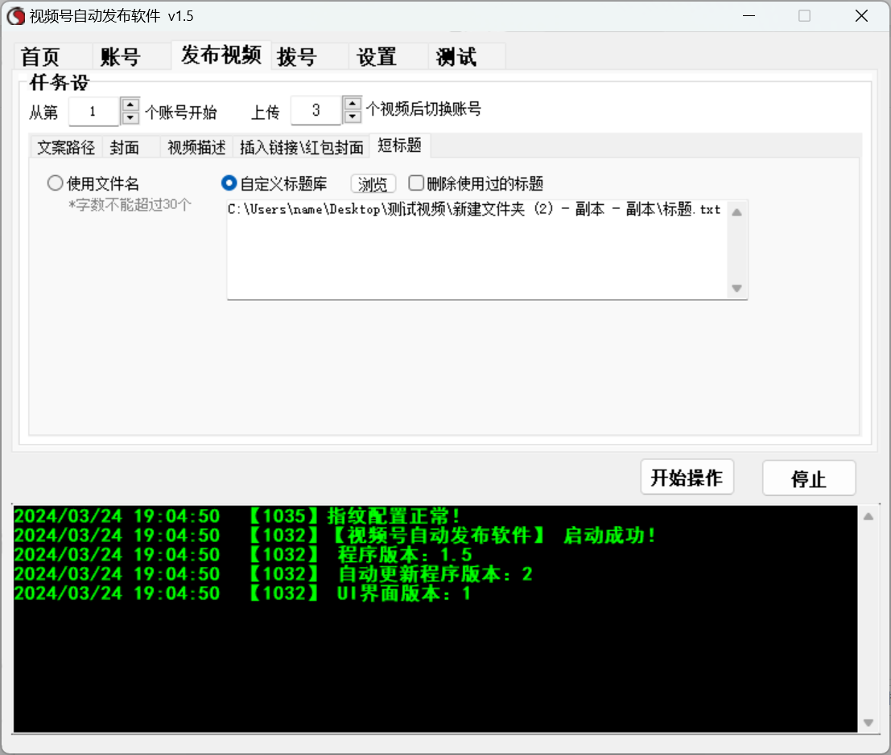
Task: Go to the 设置 tab
Action: point(388,57)
